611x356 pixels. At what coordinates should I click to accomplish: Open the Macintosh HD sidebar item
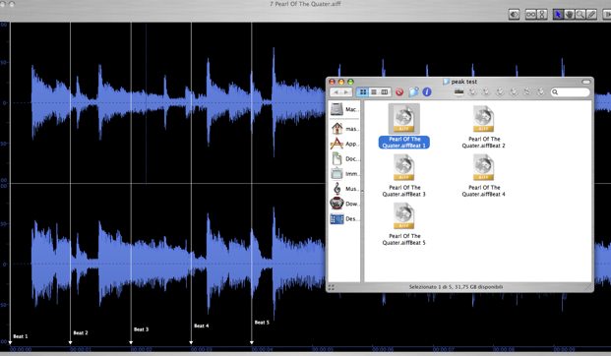click(344, 109)
